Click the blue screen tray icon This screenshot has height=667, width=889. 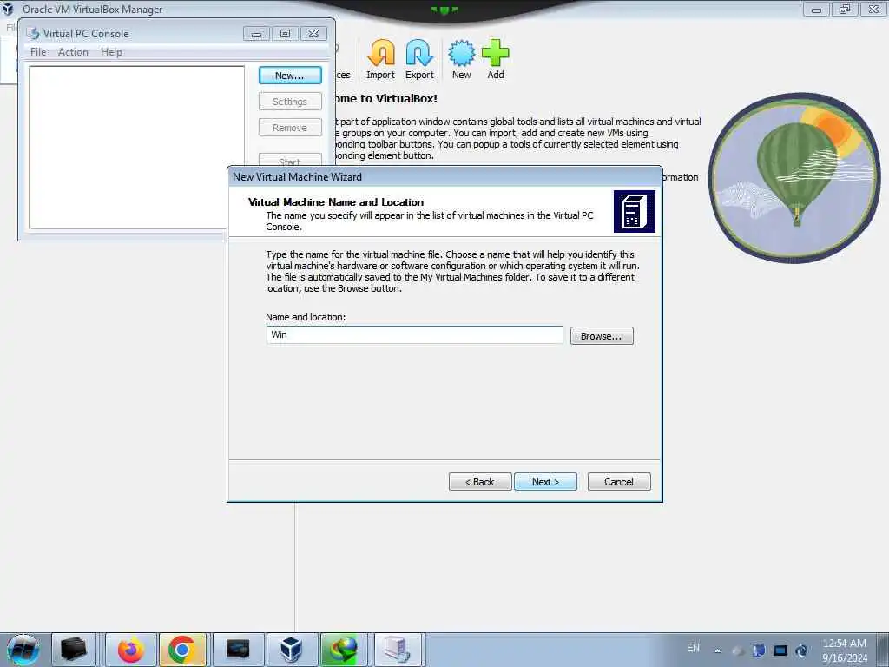coord(780,650)
